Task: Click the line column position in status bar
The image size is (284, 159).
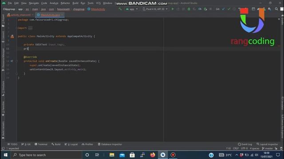Action: (x=228, y=148)
